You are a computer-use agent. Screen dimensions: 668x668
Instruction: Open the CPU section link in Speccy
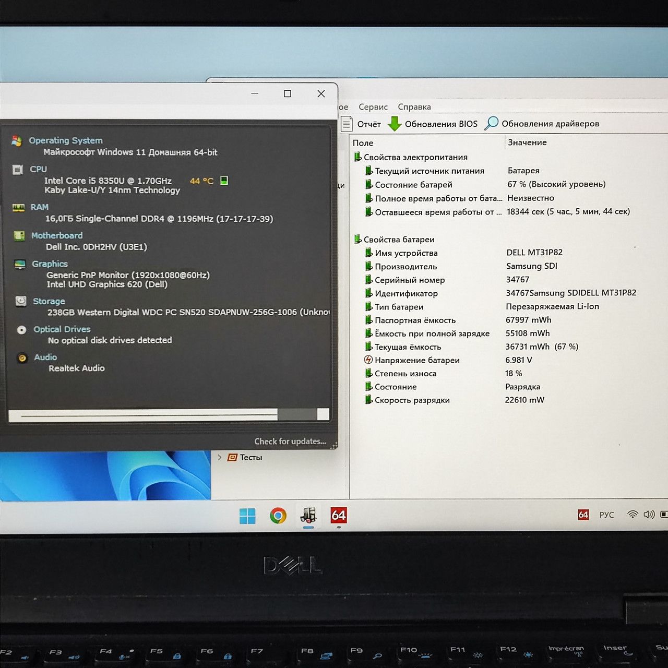coord(38,169)
